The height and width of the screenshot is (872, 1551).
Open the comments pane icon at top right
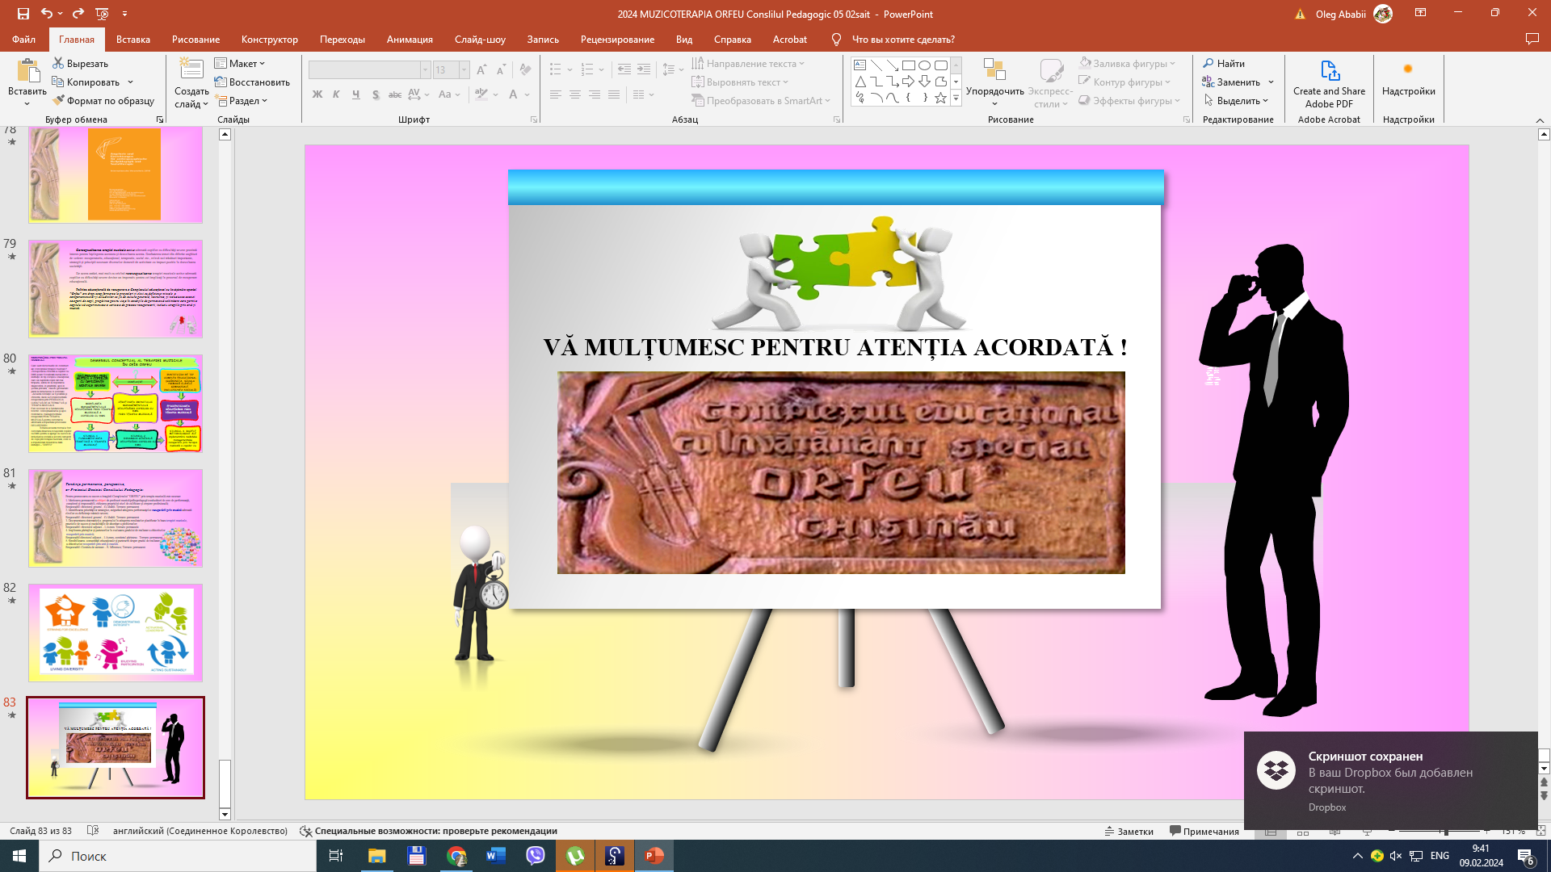pos(1532,39)
